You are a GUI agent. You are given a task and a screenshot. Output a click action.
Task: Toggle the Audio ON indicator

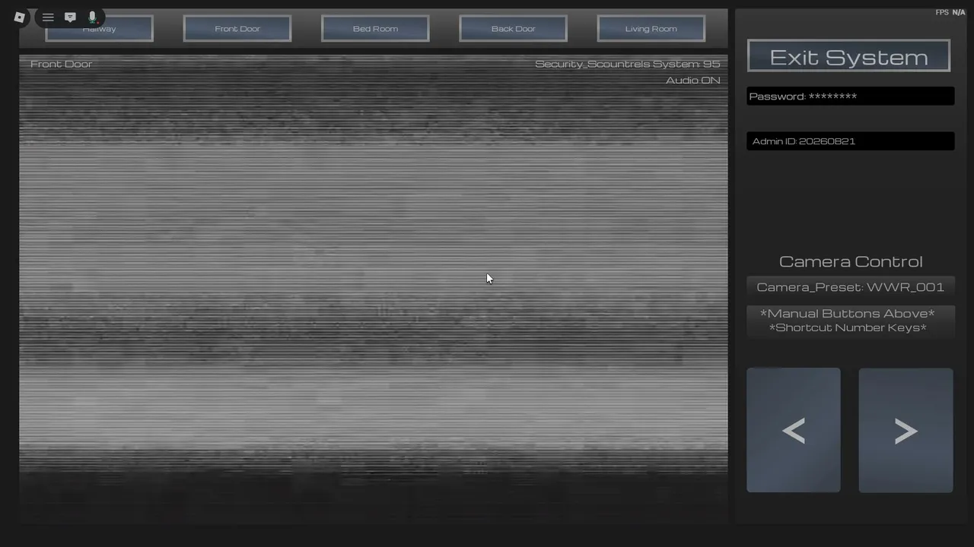(x=692, y=81)
